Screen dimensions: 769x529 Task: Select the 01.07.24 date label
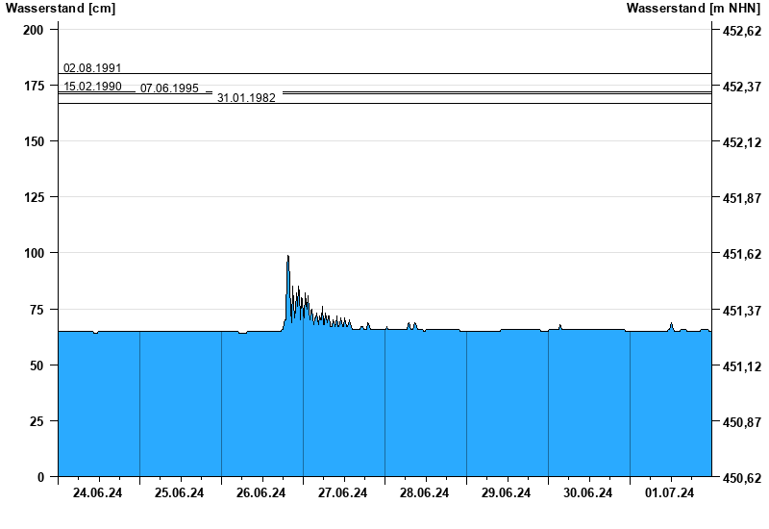(670, 493)
